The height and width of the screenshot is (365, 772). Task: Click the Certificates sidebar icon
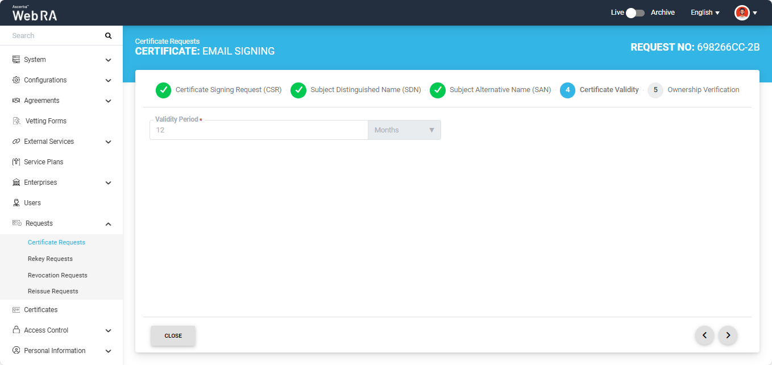16,310
